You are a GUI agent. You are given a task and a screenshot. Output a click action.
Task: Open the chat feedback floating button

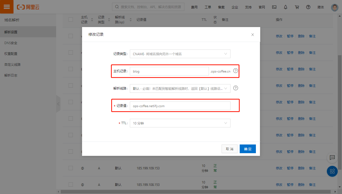pyautogui.click(x=332, y=157)
